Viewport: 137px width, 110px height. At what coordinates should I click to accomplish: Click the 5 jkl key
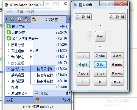(100, 65)
